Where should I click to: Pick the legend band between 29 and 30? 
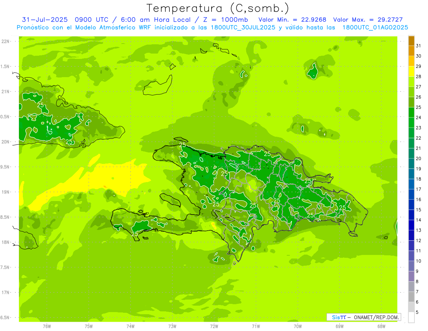[x=411, y=61]
